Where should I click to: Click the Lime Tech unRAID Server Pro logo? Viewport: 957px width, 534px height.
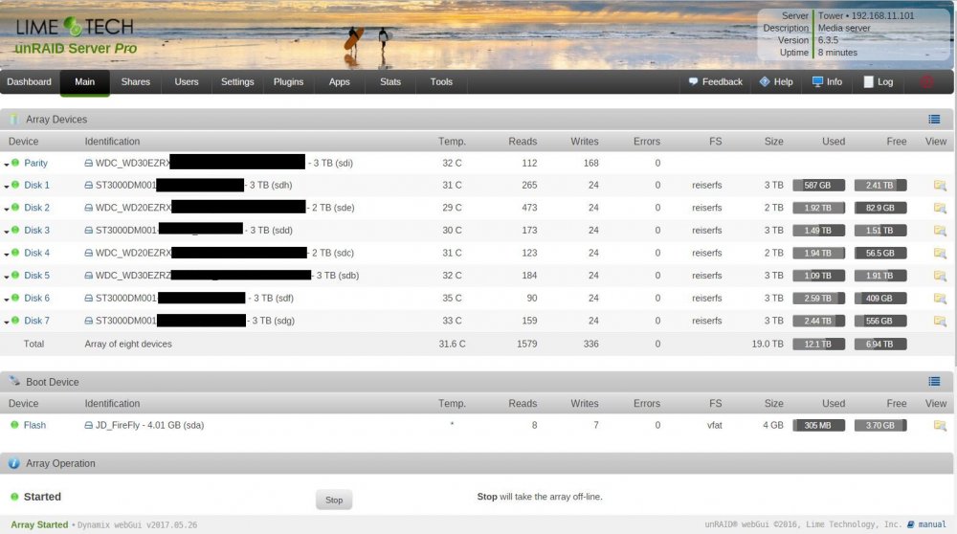point(75,35)
